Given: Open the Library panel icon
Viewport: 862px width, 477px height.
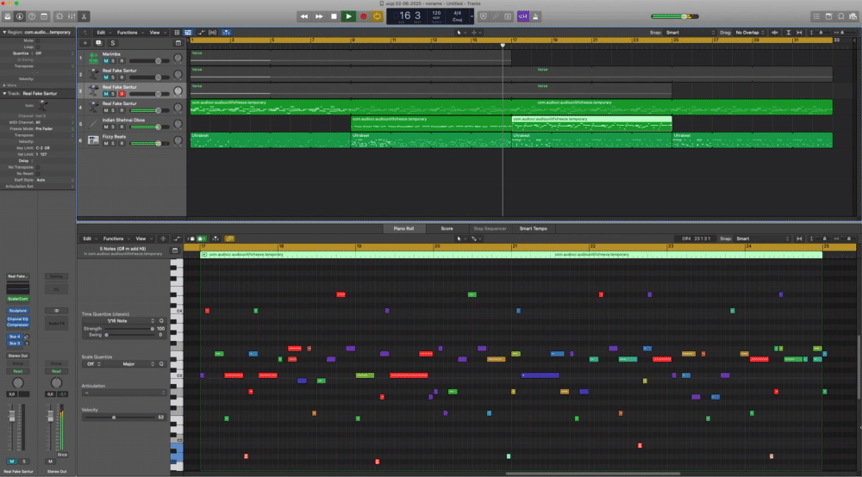Looking at the screenshot, I should (x=8, y=16).
